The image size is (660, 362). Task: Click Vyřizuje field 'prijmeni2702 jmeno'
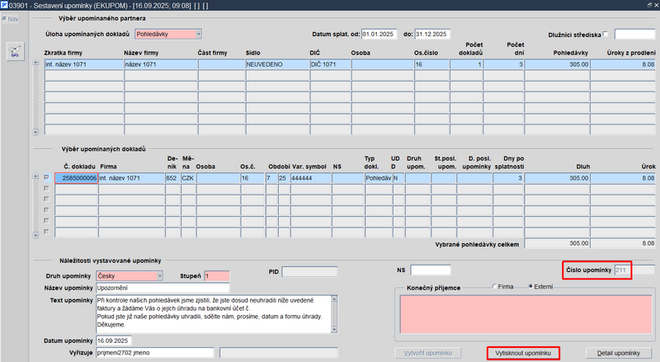click(x=155, y=353)
